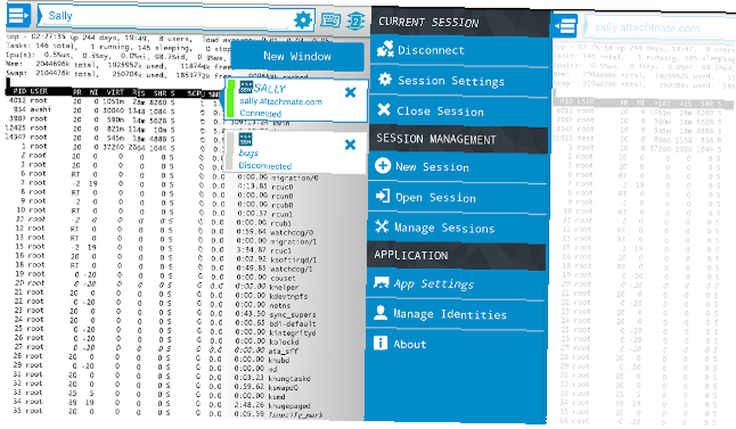The width and height of the screenshot is (736, 429).
Task: Open Session Settings from the menu
Action: tap(459, 81)
